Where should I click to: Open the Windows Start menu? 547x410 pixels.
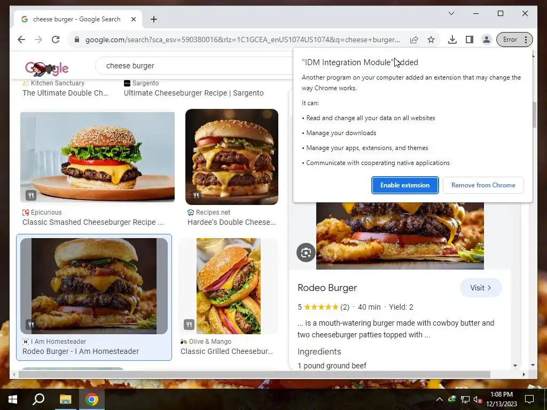point(13,399)
